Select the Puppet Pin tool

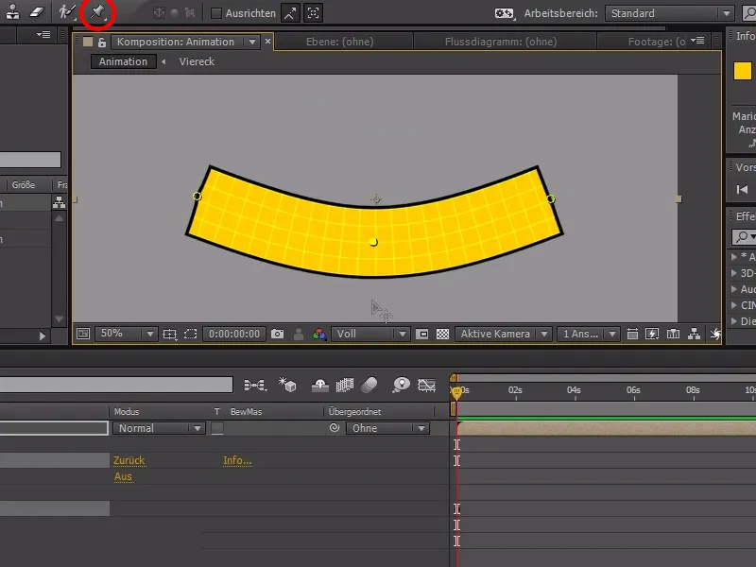coord(97,11)
